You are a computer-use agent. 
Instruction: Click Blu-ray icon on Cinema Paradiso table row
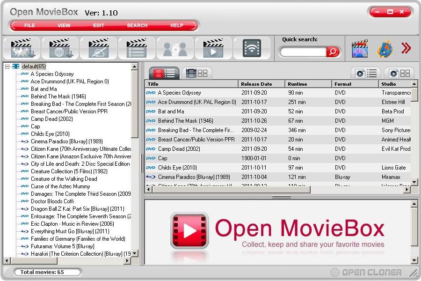coord(151,177)
